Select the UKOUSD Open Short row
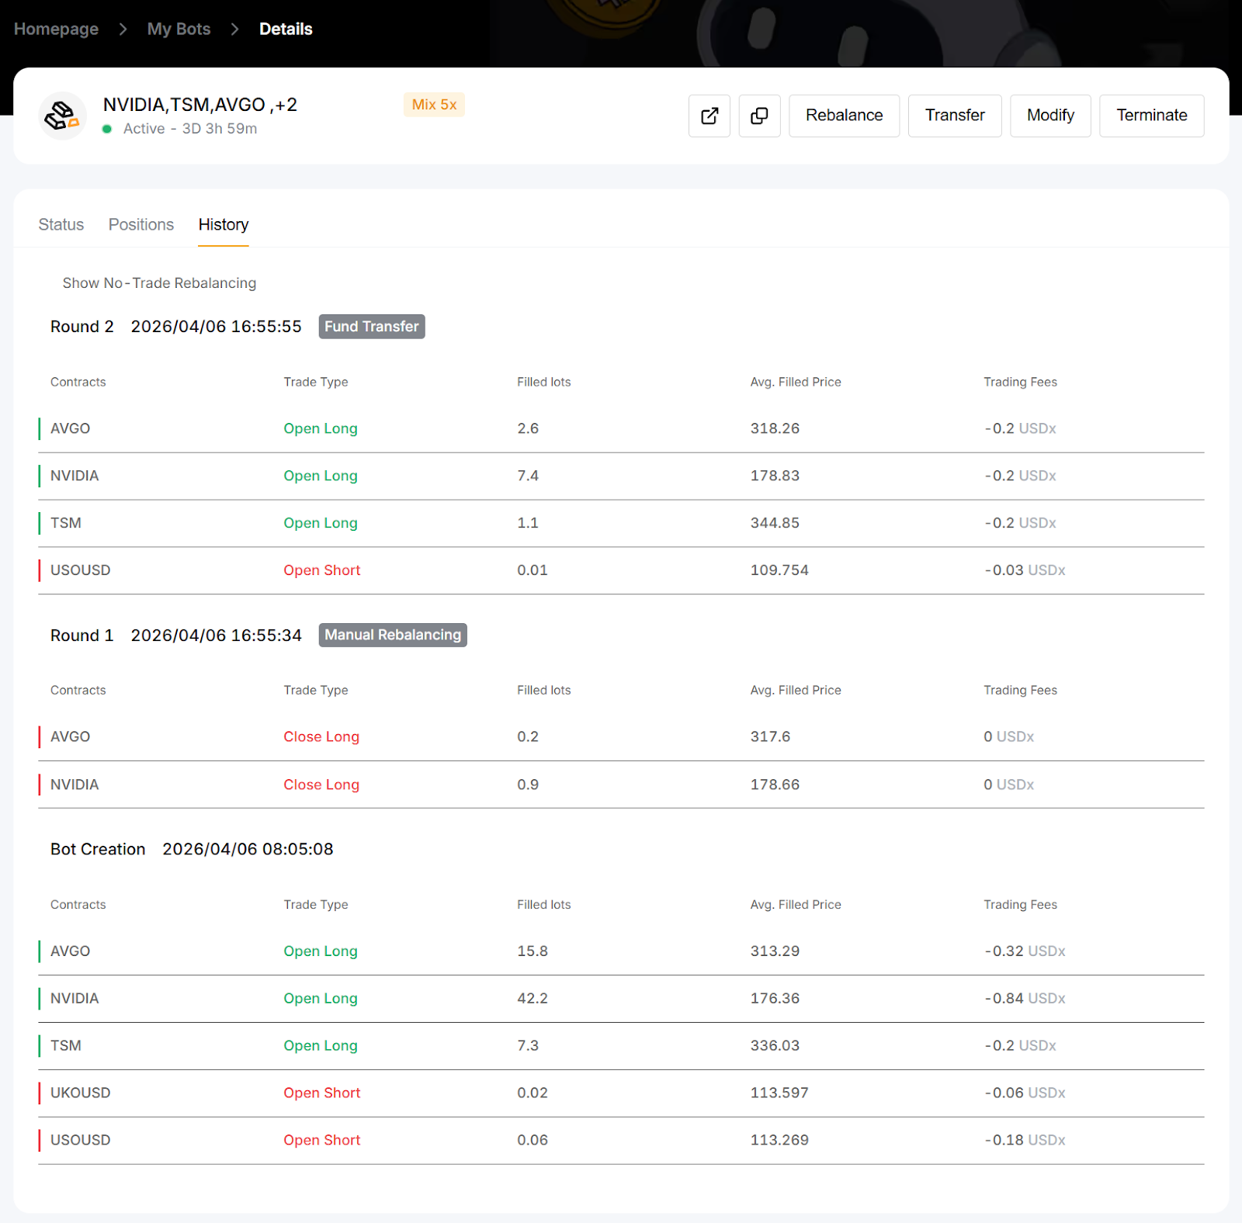This screenshot has width=1242, height=1223. point(621,1093)
